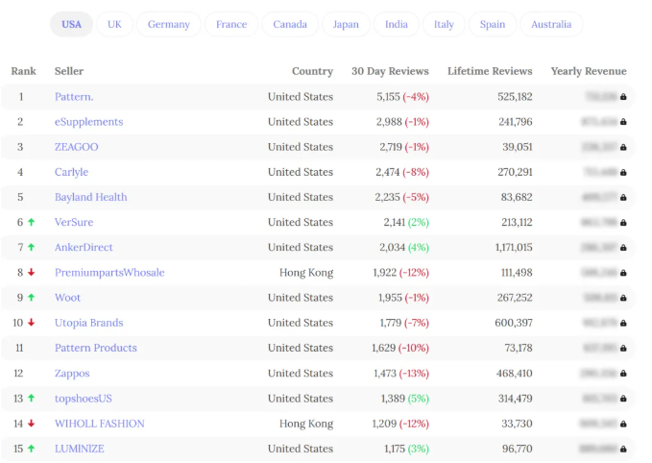Click the 30 day value 1,389 (5%)
Image resolution: width=652 pixels, height=463 pixels.
pyautogui.click(x=405, y=399)
